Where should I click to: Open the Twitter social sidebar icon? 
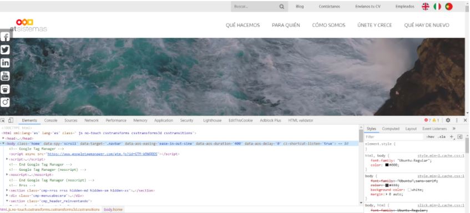5,50
